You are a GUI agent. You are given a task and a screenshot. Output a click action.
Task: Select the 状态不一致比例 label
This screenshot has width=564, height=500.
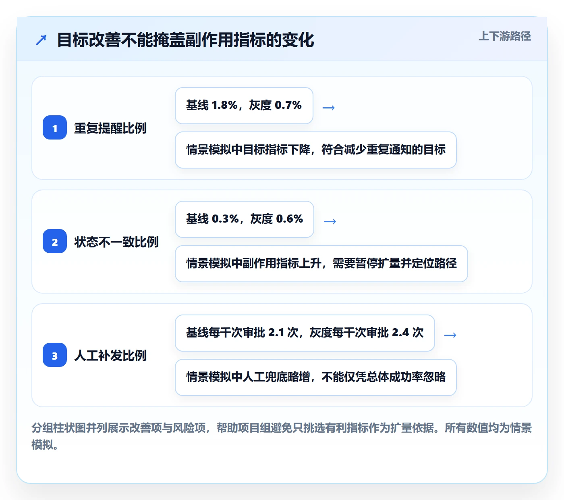pyautogui.click(x=116, y=242)
